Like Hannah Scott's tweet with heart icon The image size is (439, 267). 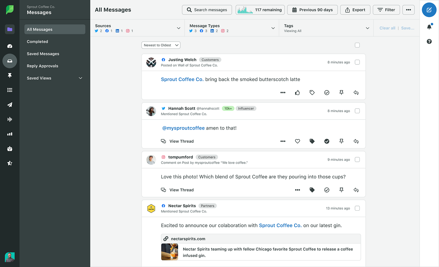(x=298, y=141)
